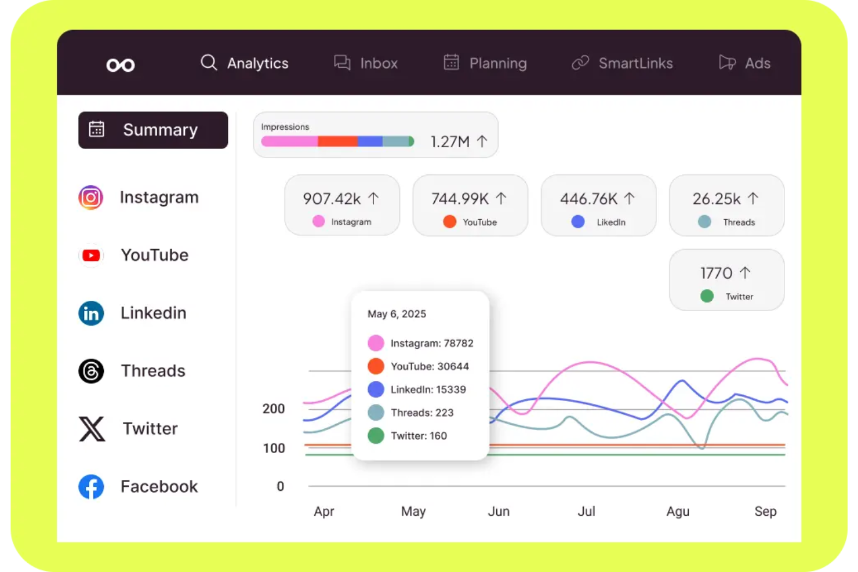The width and height of the screenshot is (858, 572).
Task: Click the pink dot on the Instagram card
Action: pos(318,221)
